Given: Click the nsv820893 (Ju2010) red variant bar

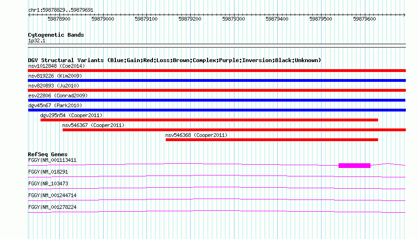Looking at the screenshot, I should [217, 90].
